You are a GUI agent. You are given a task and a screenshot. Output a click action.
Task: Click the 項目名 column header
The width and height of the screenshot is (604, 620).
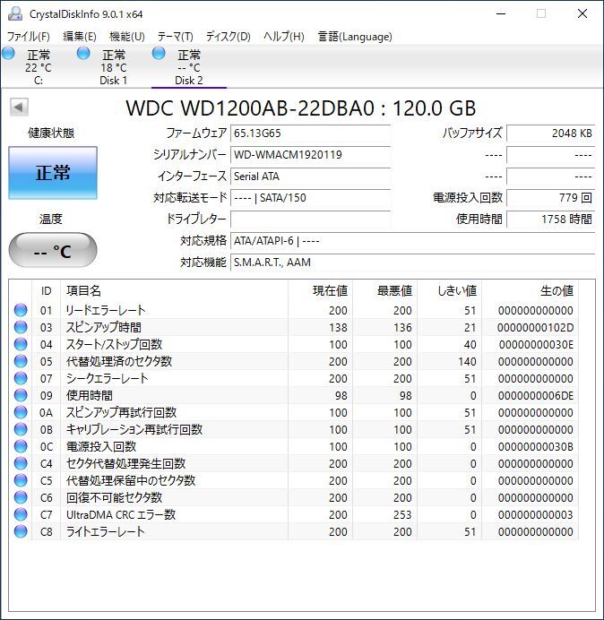[174, 291]
